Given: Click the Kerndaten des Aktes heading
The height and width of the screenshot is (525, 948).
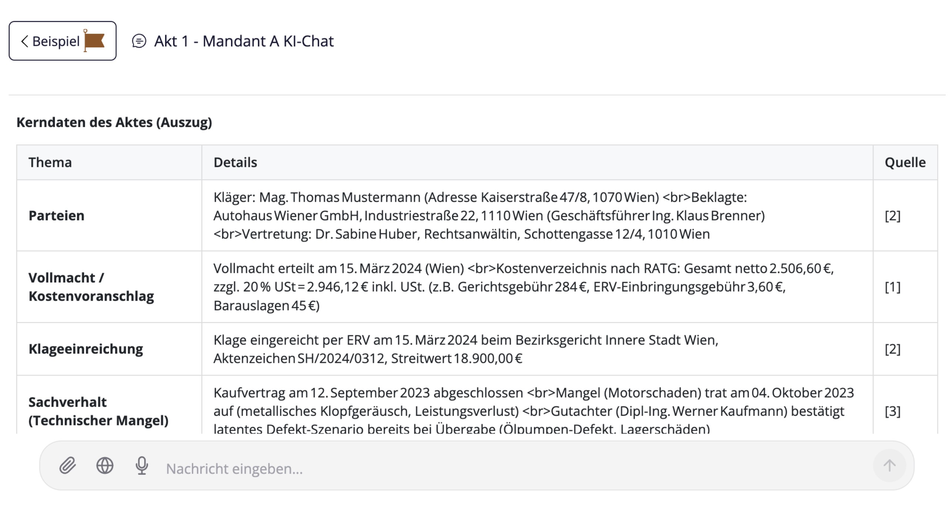Looking at the screenshot, I should coord(114,122).
